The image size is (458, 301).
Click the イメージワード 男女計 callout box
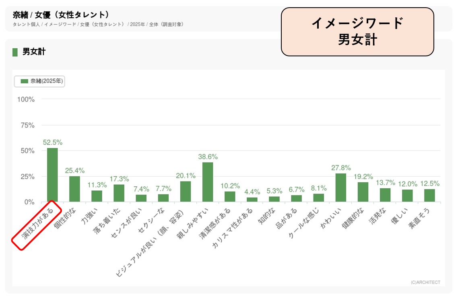tap(357, 31)
